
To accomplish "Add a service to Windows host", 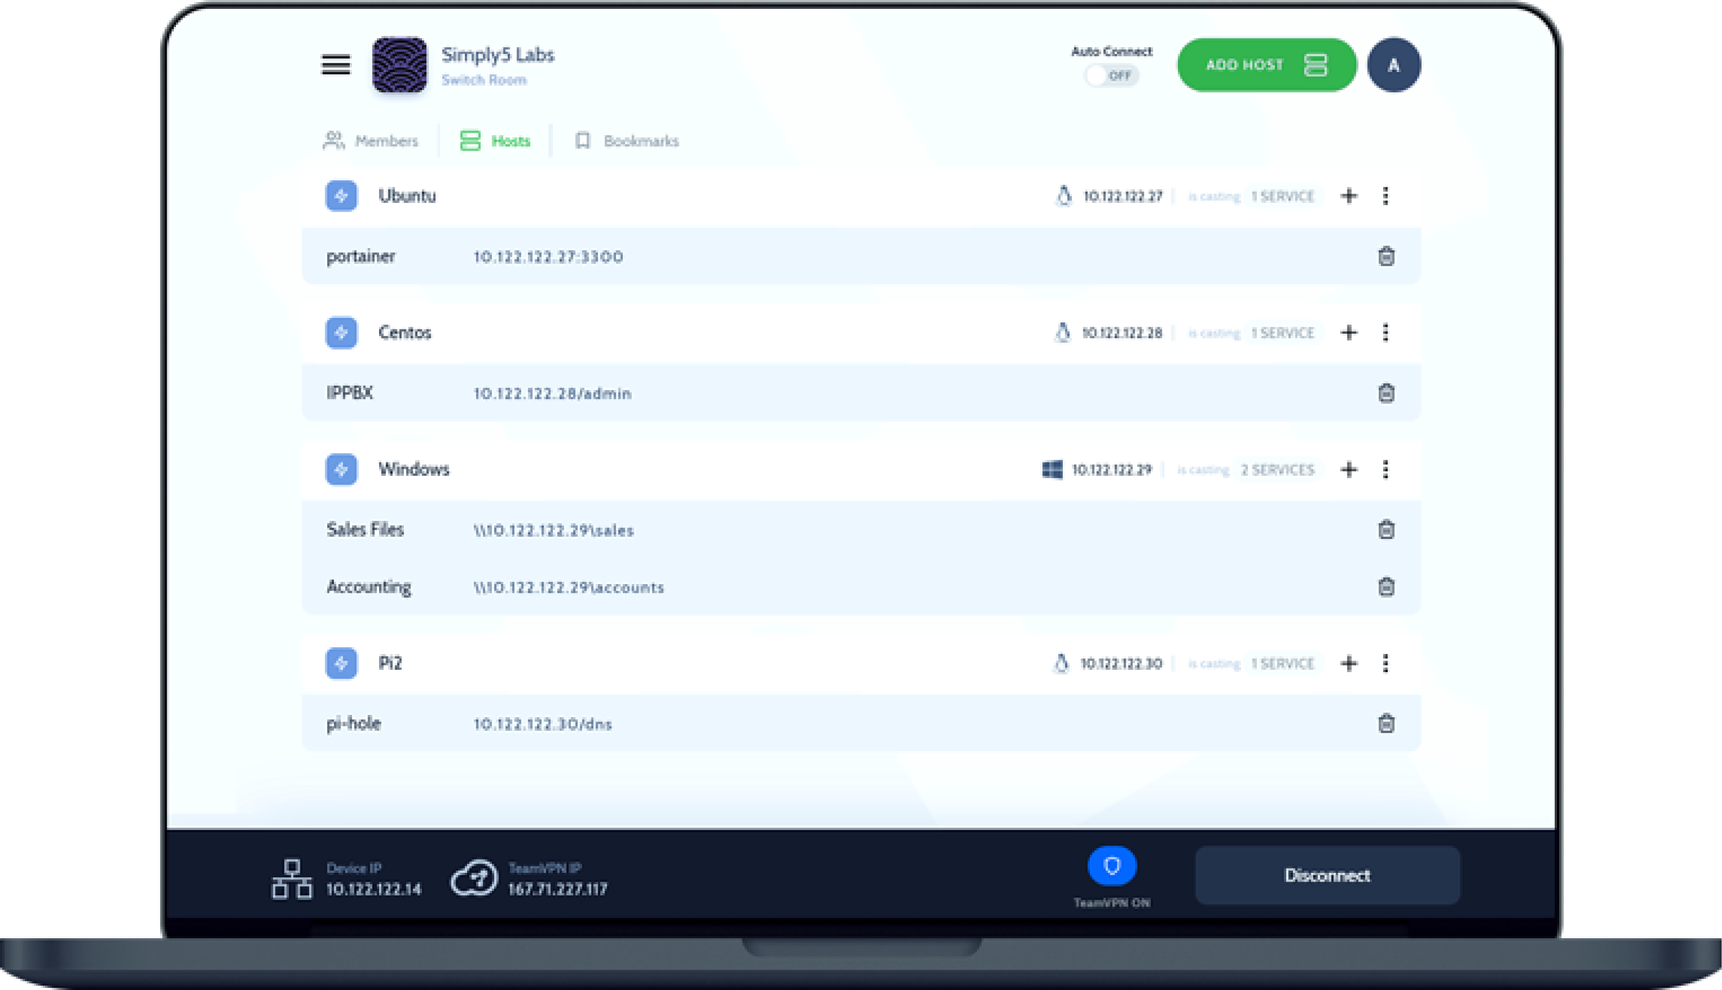I will click(x=1348, y=469).
